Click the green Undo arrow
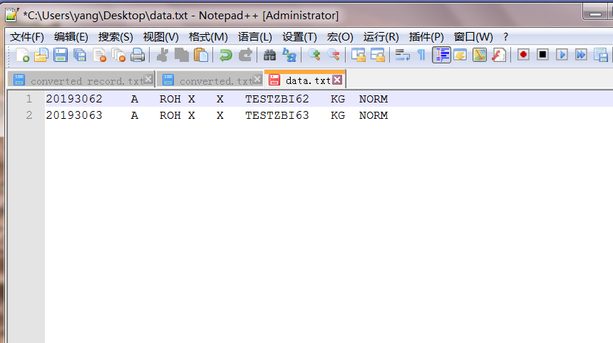This screenshot has width=613, height=343. (x=225, y=55)
